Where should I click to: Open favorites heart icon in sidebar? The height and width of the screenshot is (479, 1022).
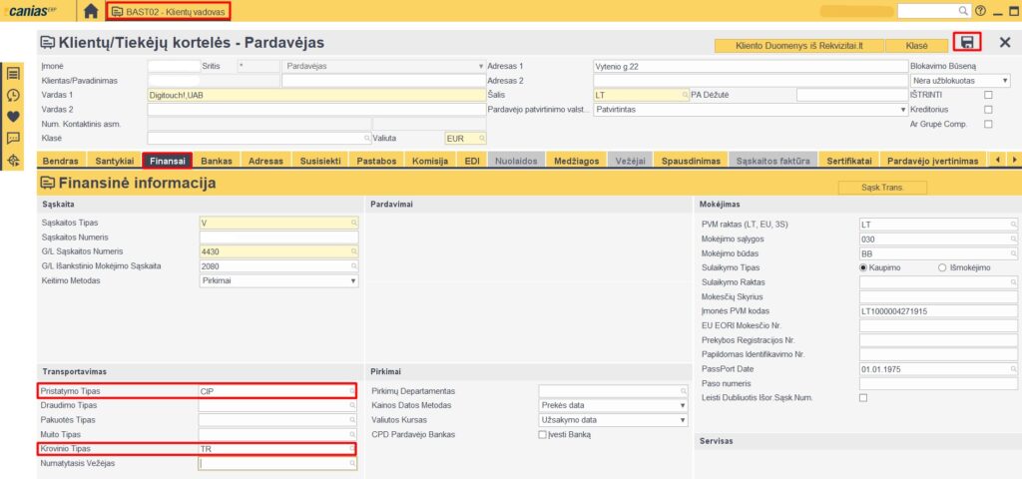tap(13, 117)
